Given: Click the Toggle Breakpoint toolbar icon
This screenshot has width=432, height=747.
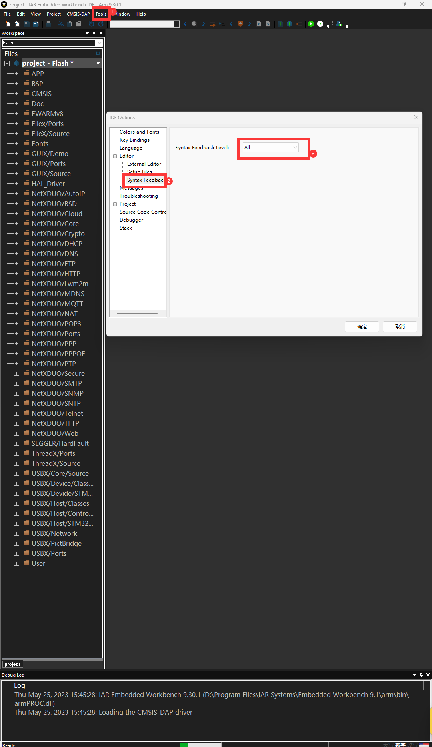Looking at the screenshot, I should [x=299, y=24].
